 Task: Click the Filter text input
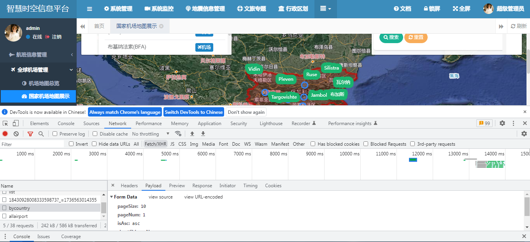tap(32, 144)
